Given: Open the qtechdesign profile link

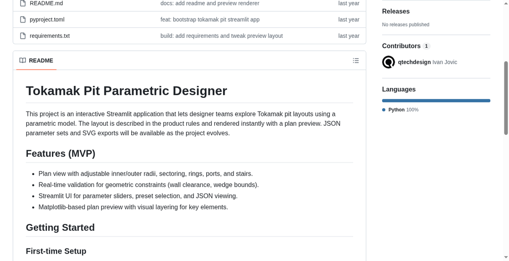Looking at the screenshot, I should click(x=414, y=62).
